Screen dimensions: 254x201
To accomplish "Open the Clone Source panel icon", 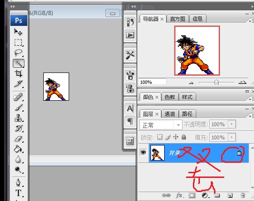I will tap(130, 88).
